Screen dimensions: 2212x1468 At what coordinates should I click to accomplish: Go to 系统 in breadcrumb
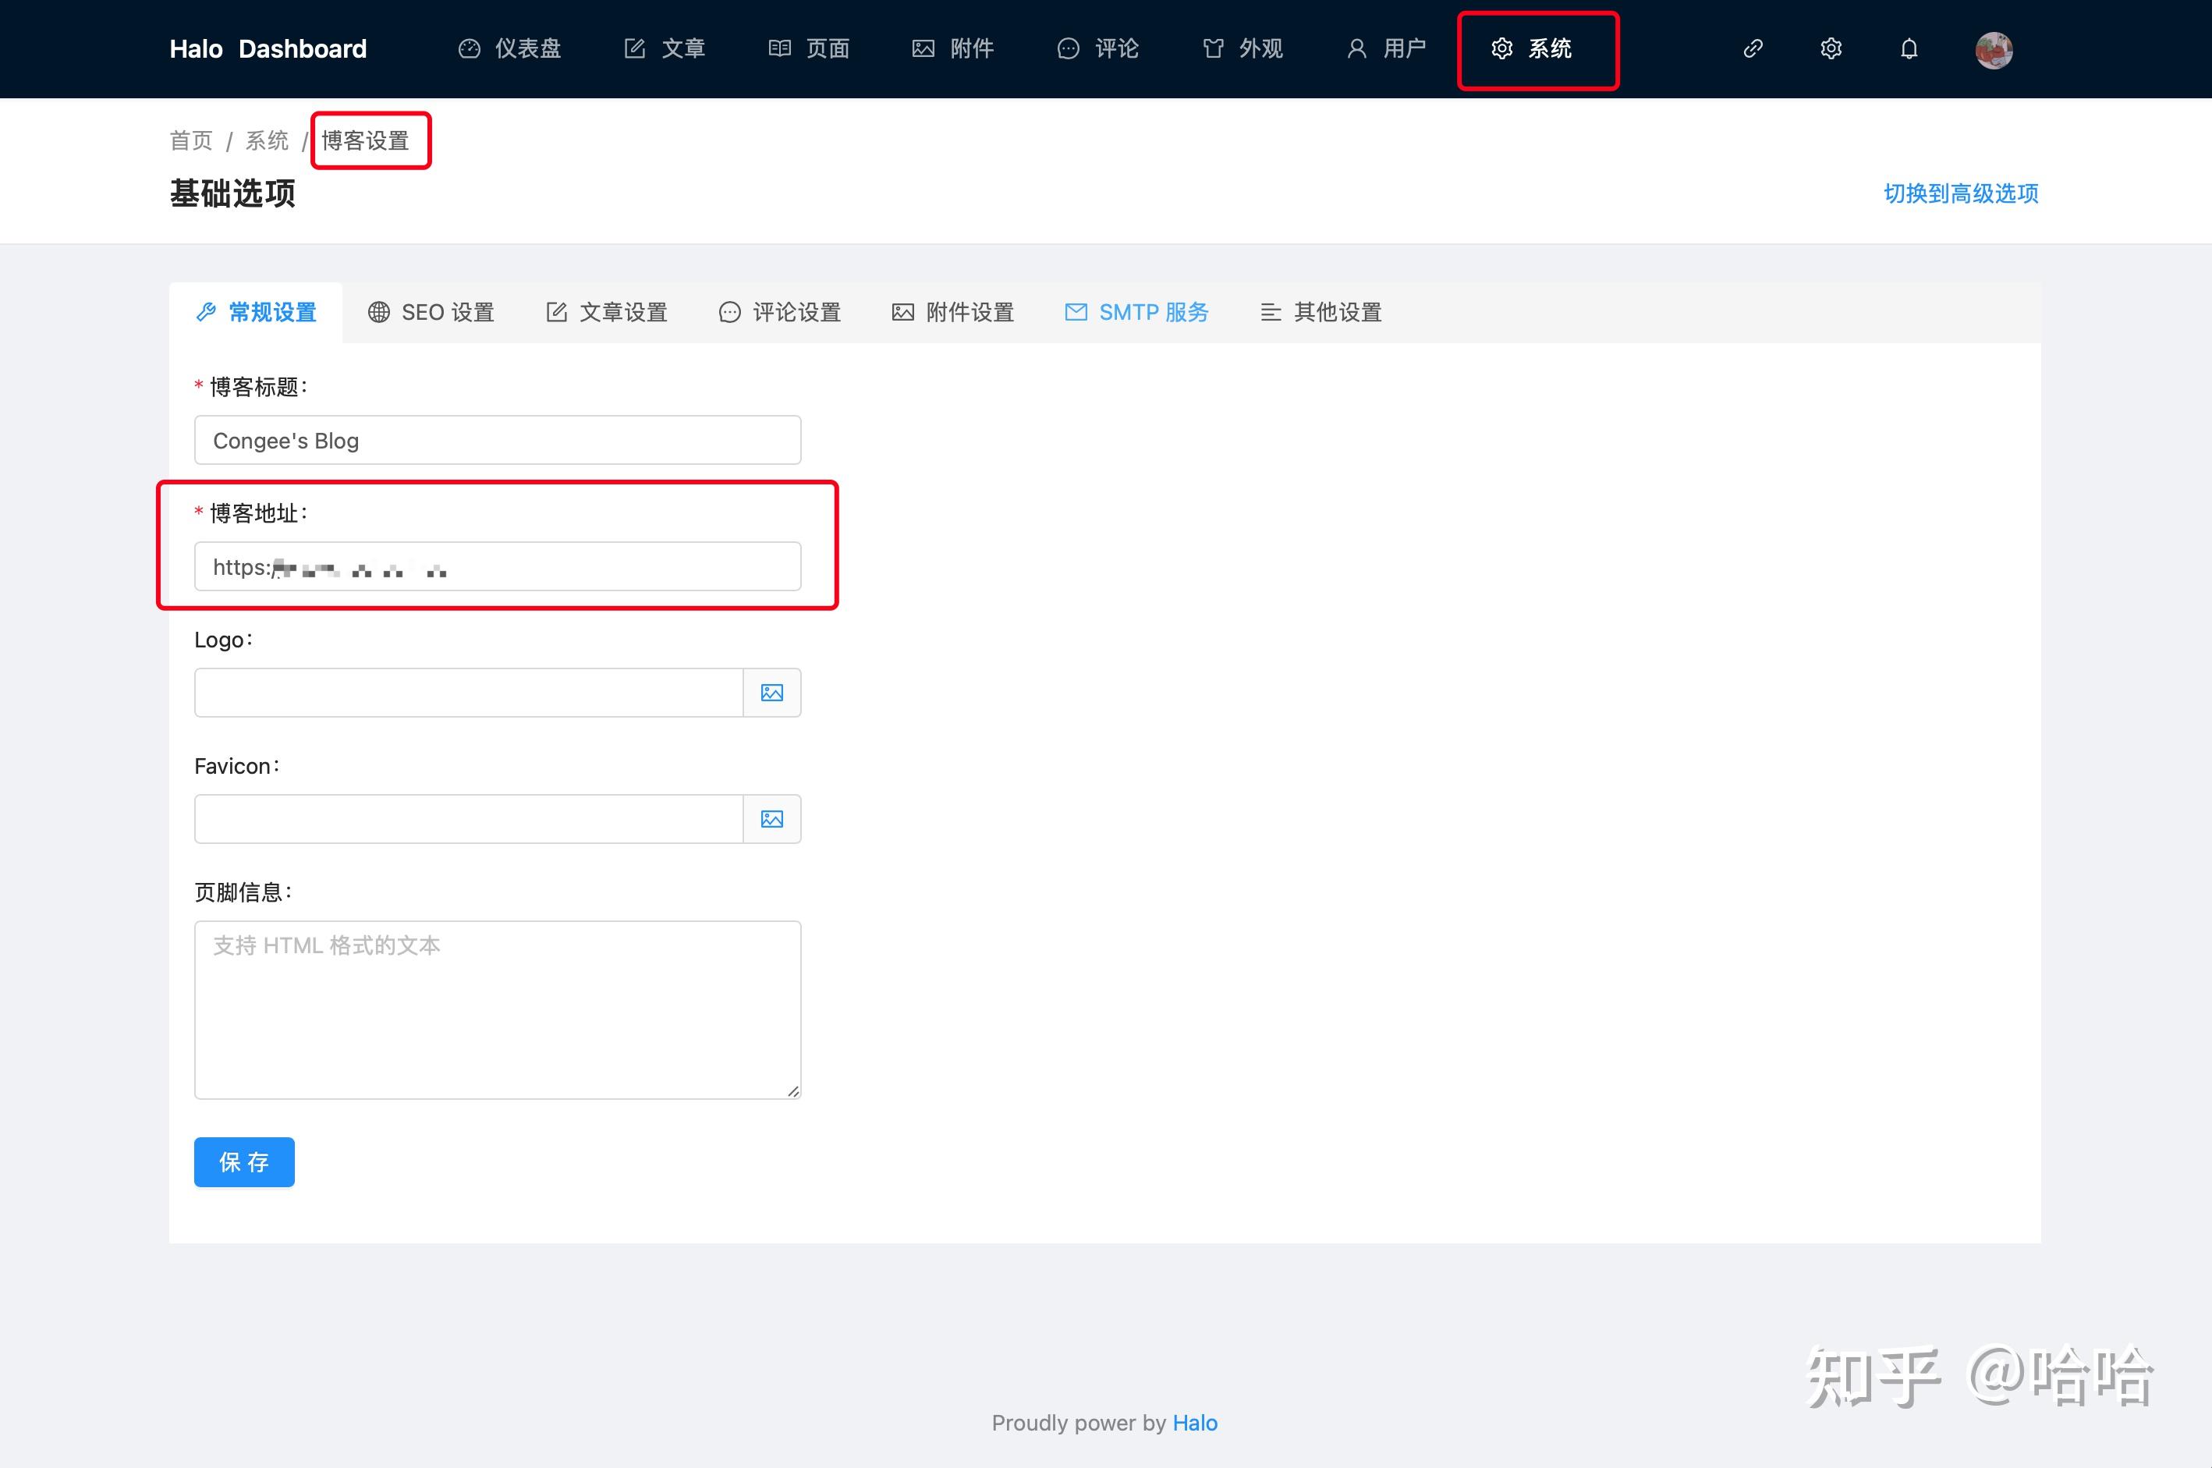pyautogui.click(x=267, y=140)
